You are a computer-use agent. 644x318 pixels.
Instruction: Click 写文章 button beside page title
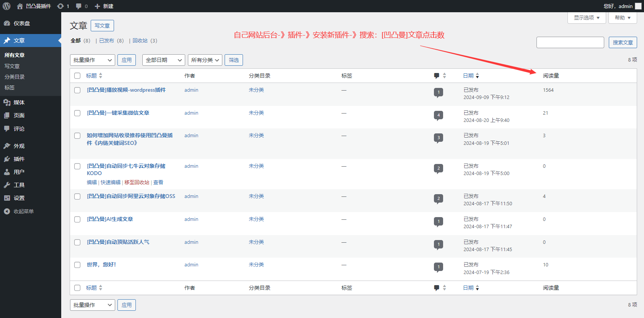102,26
